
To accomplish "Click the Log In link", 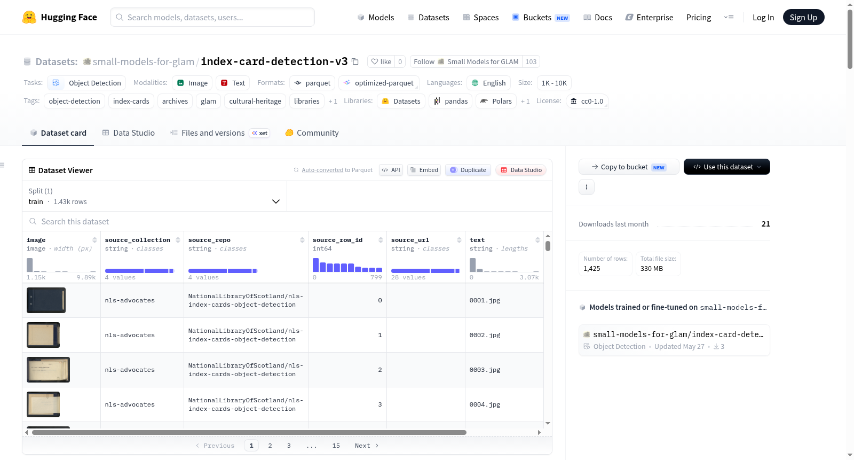I will 763,17.
